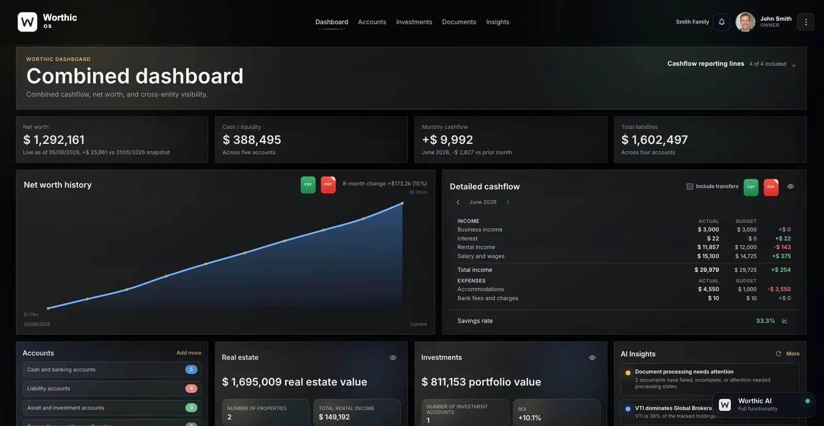
Task: Click the Liability accounts count badge
Action: click(x=191, y=388)
